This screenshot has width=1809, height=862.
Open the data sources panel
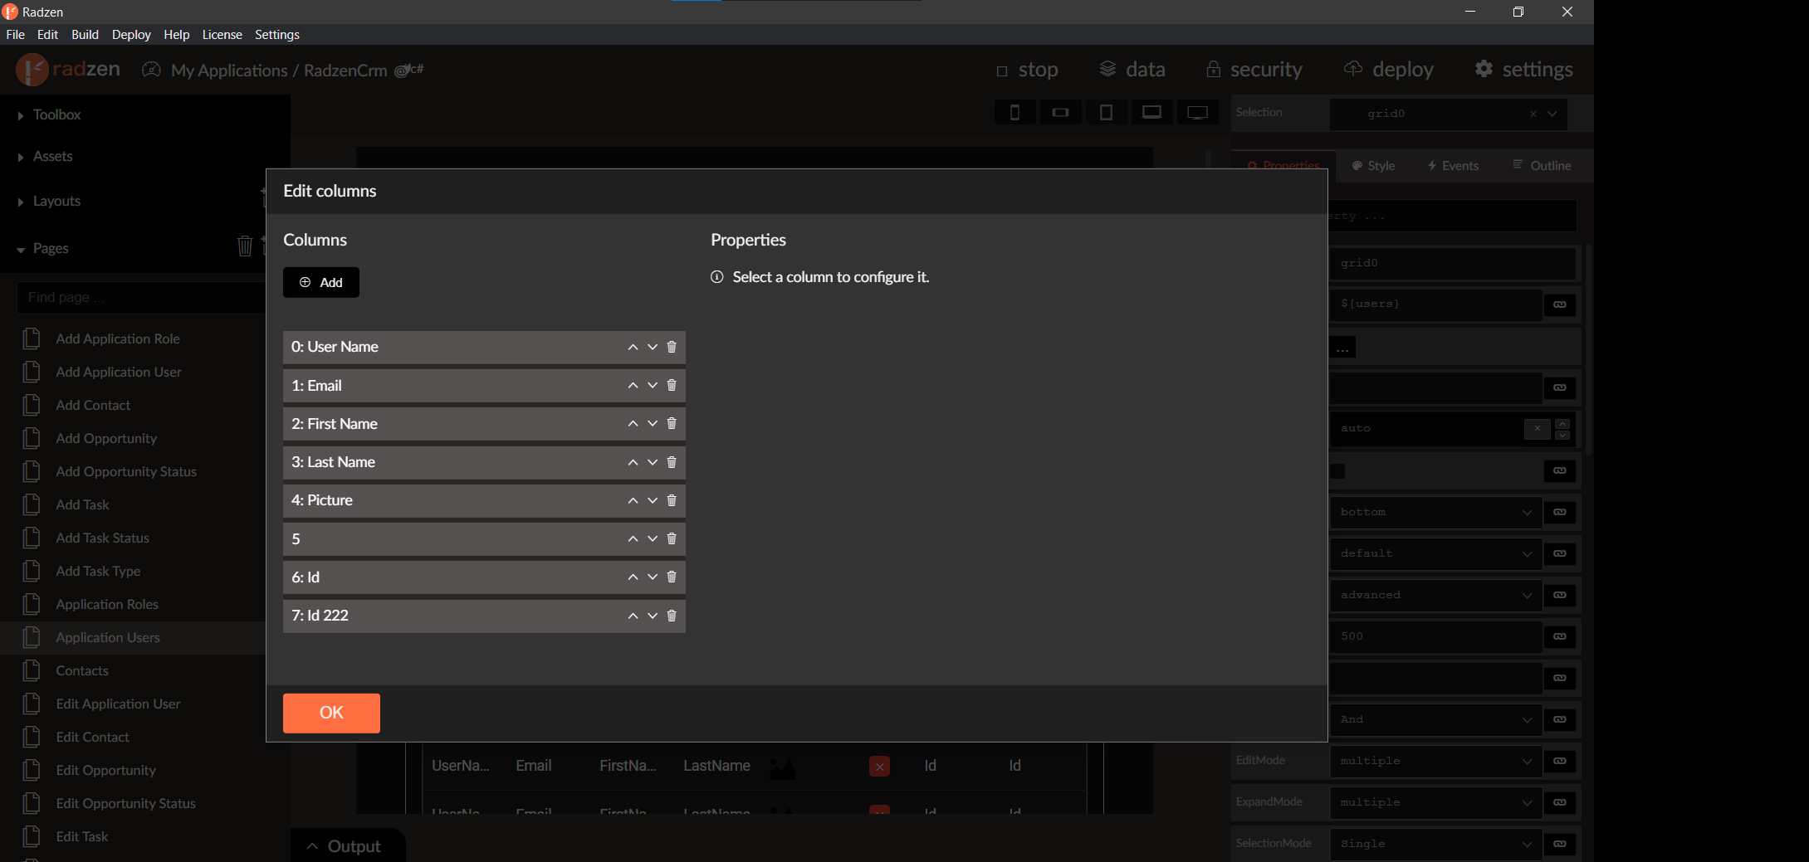[1132, 70]
